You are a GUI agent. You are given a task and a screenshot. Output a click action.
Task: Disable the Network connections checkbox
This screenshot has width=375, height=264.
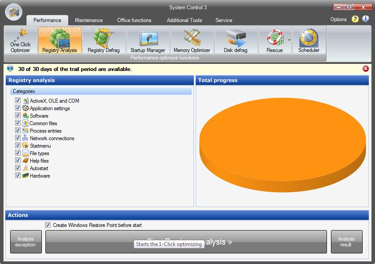[x=18, y=138]
